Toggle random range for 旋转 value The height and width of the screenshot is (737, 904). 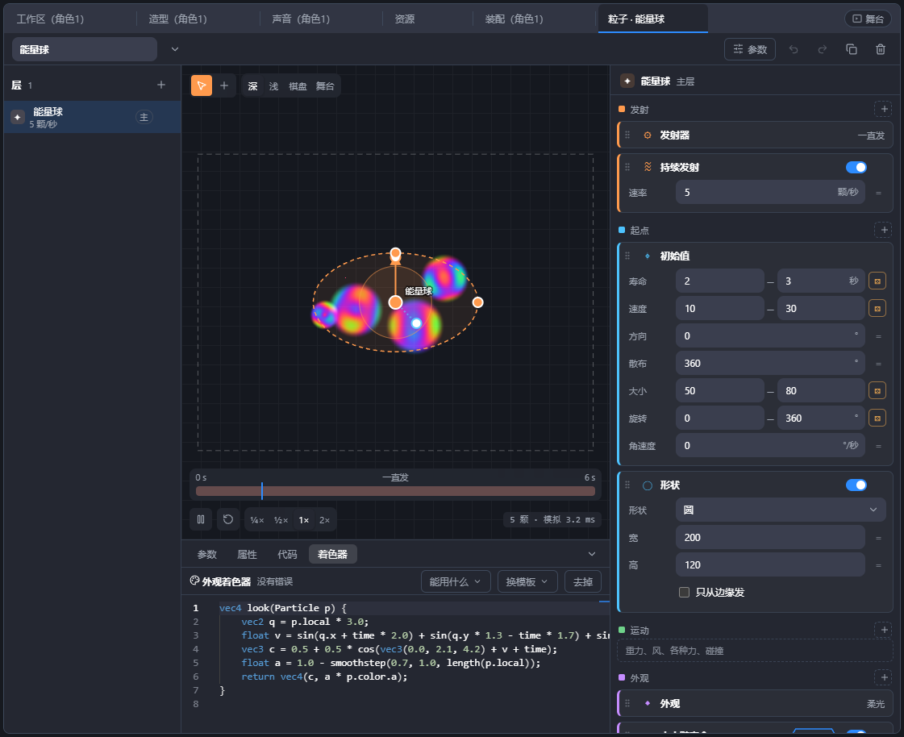point(877,418)
